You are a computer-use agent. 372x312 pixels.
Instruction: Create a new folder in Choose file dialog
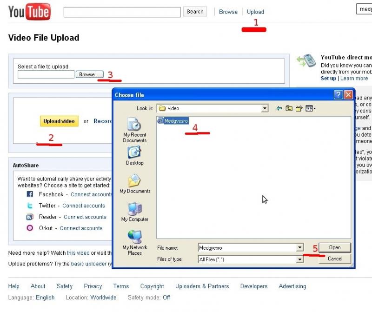299,108
